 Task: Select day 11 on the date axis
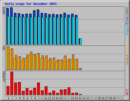click(46, 98)
